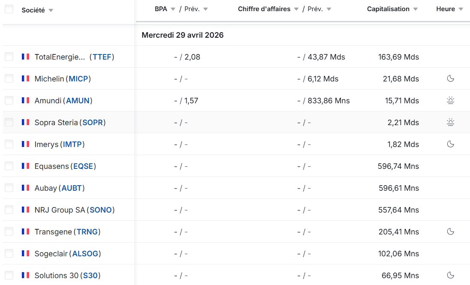Click the BPA header label
The height and width of the screenshot is (285, 470).
[161, 9]
